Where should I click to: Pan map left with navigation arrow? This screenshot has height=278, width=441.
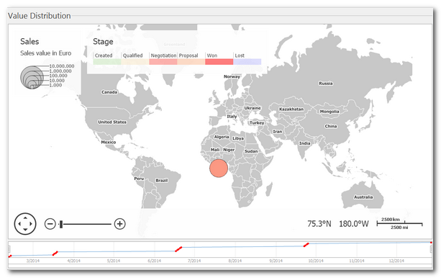point(19,224)
